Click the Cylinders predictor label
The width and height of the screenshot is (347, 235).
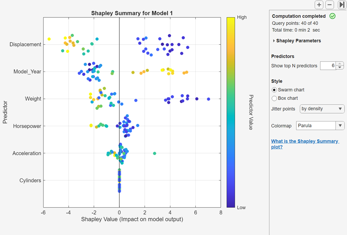pos(31,180)
